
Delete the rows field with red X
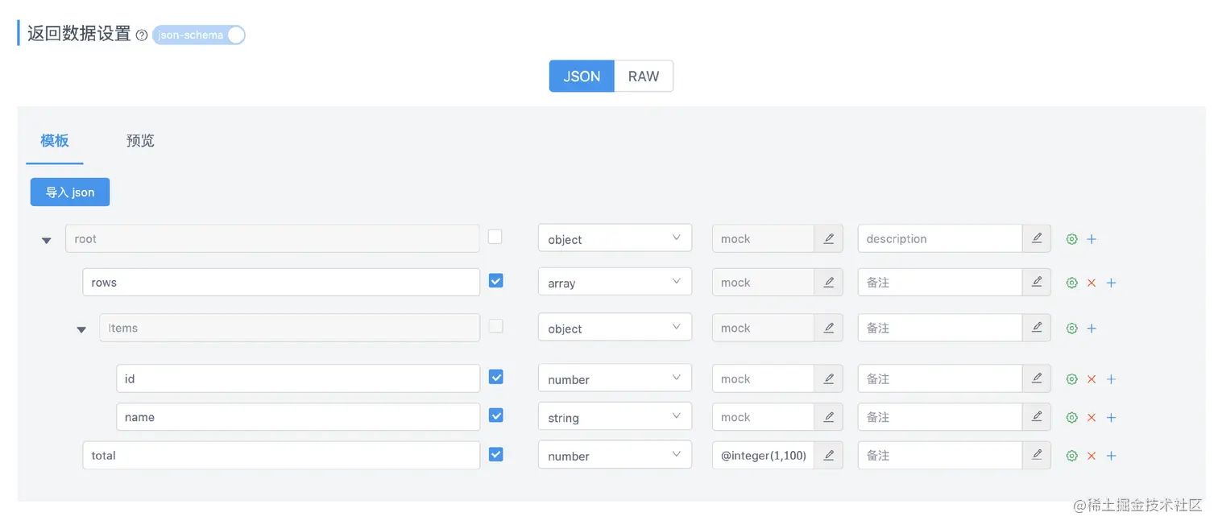1092,283
